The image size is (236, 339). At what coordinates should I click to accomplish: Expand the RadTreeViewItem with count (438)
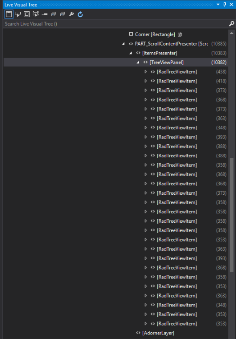[x=146, y=72]
